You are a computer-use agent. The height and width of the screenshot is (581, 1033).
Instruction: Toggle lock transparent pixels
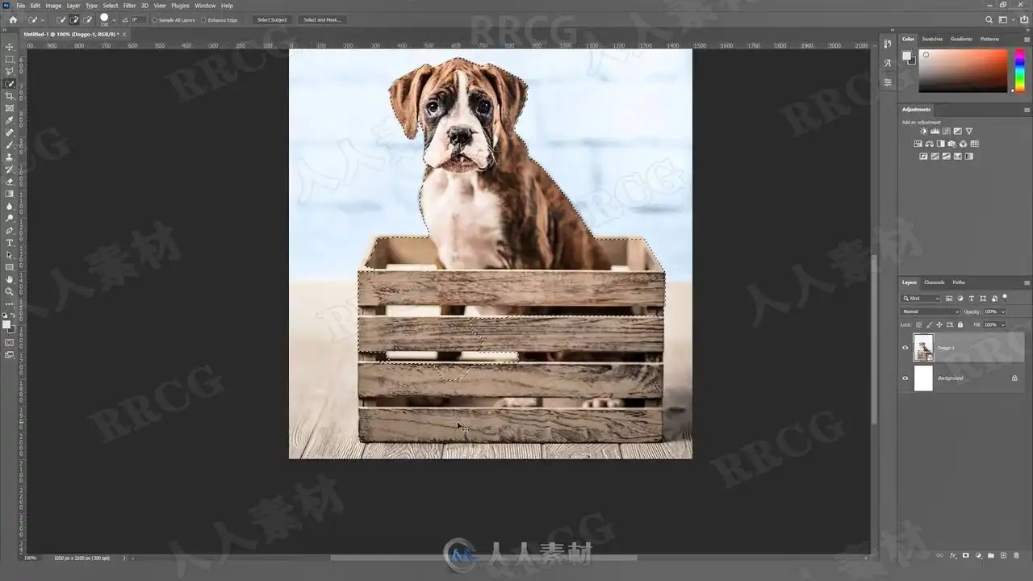coord(918,324)
